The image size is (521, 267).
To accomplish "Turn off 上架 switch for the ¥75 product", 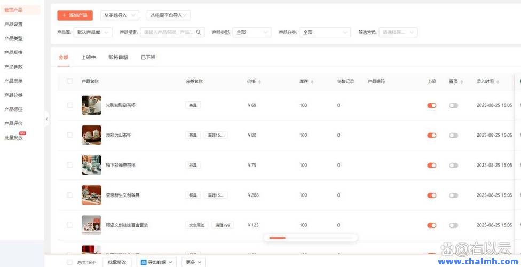I will coord(432,165).
